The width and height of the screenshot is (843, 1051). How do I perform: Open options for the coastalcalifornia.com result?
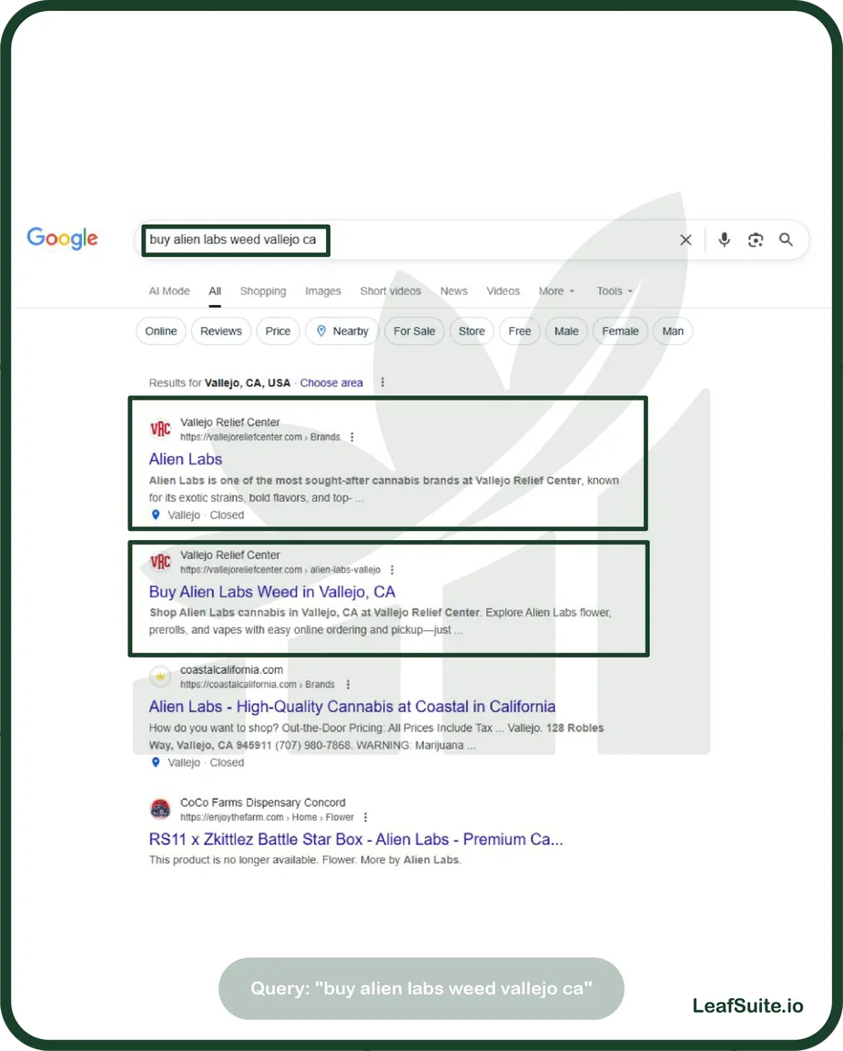point(348,684)
